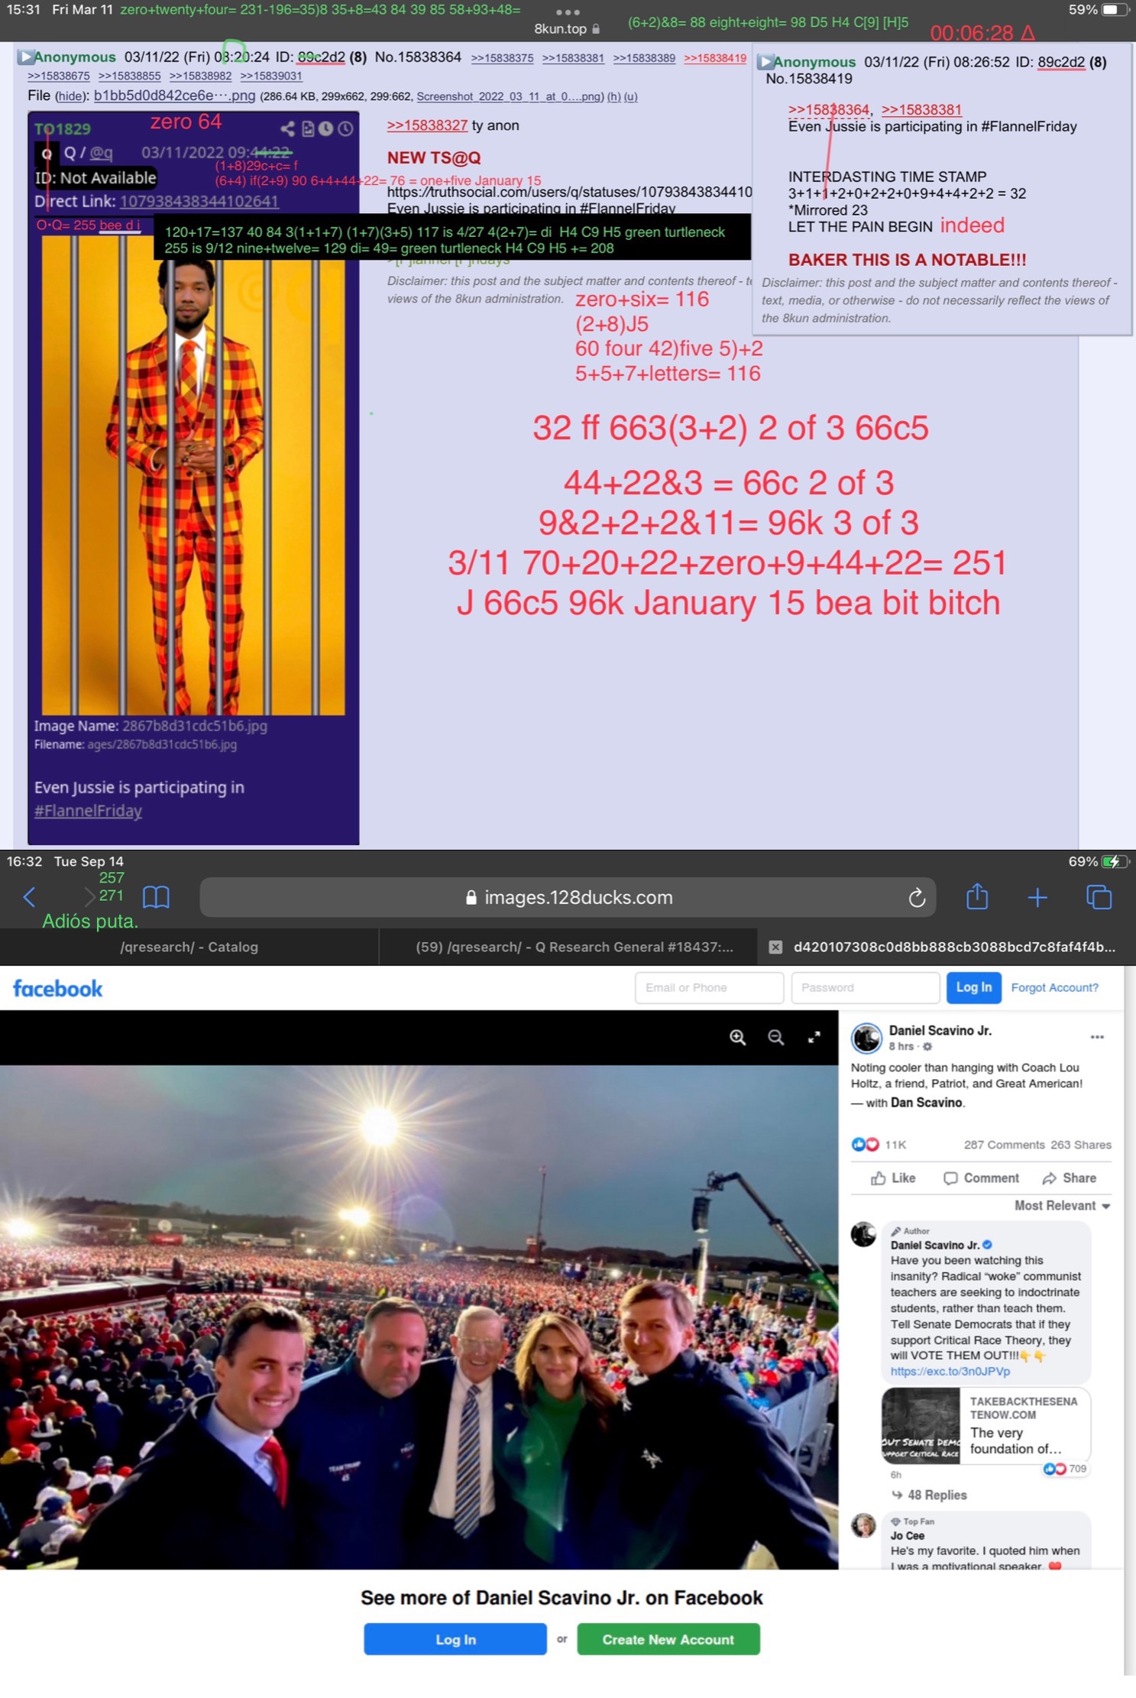Open reply link >>15838675

(x=58, y=76)
